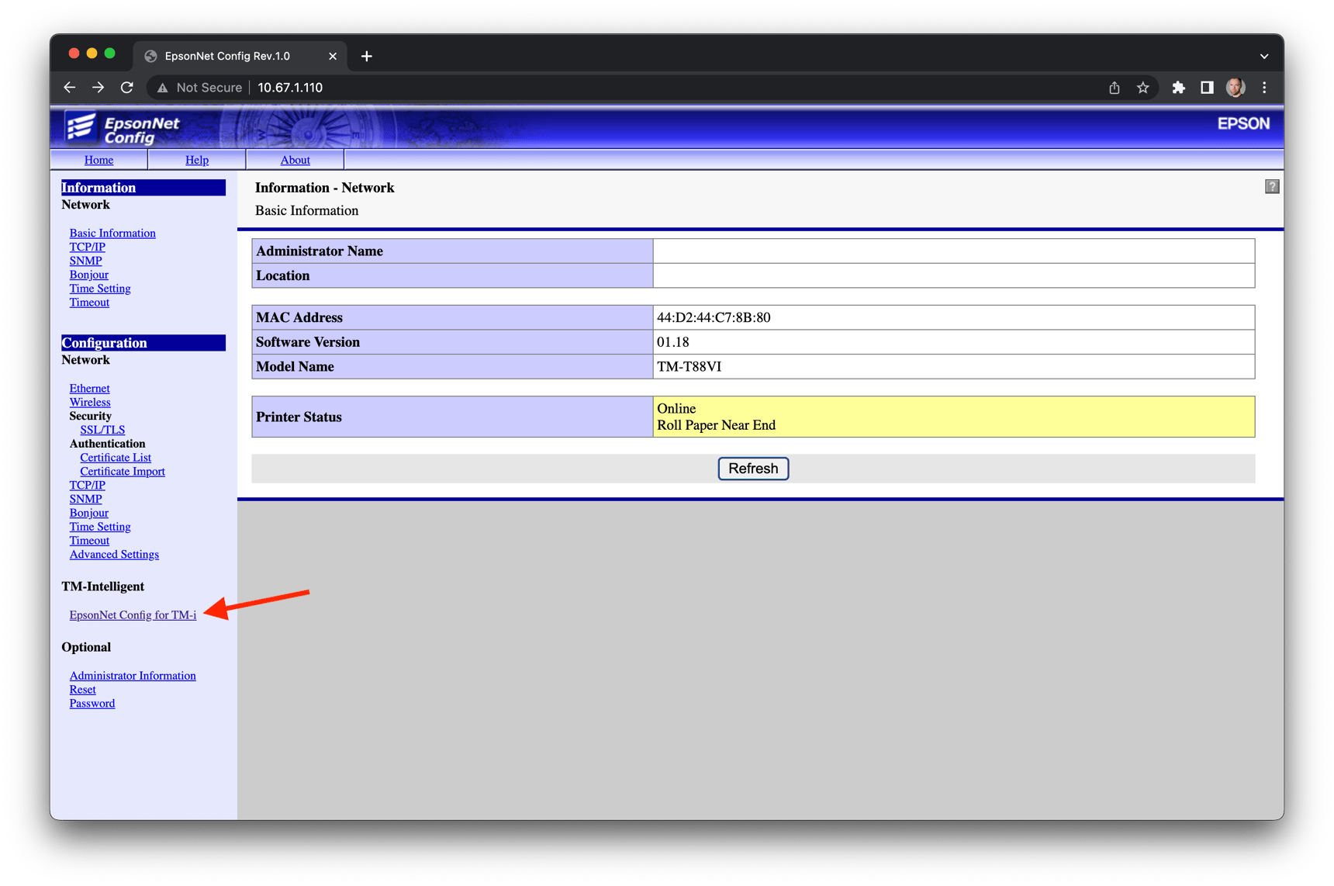Open the Advanced Settings link
1334x886 pixels.
(114, 554)
